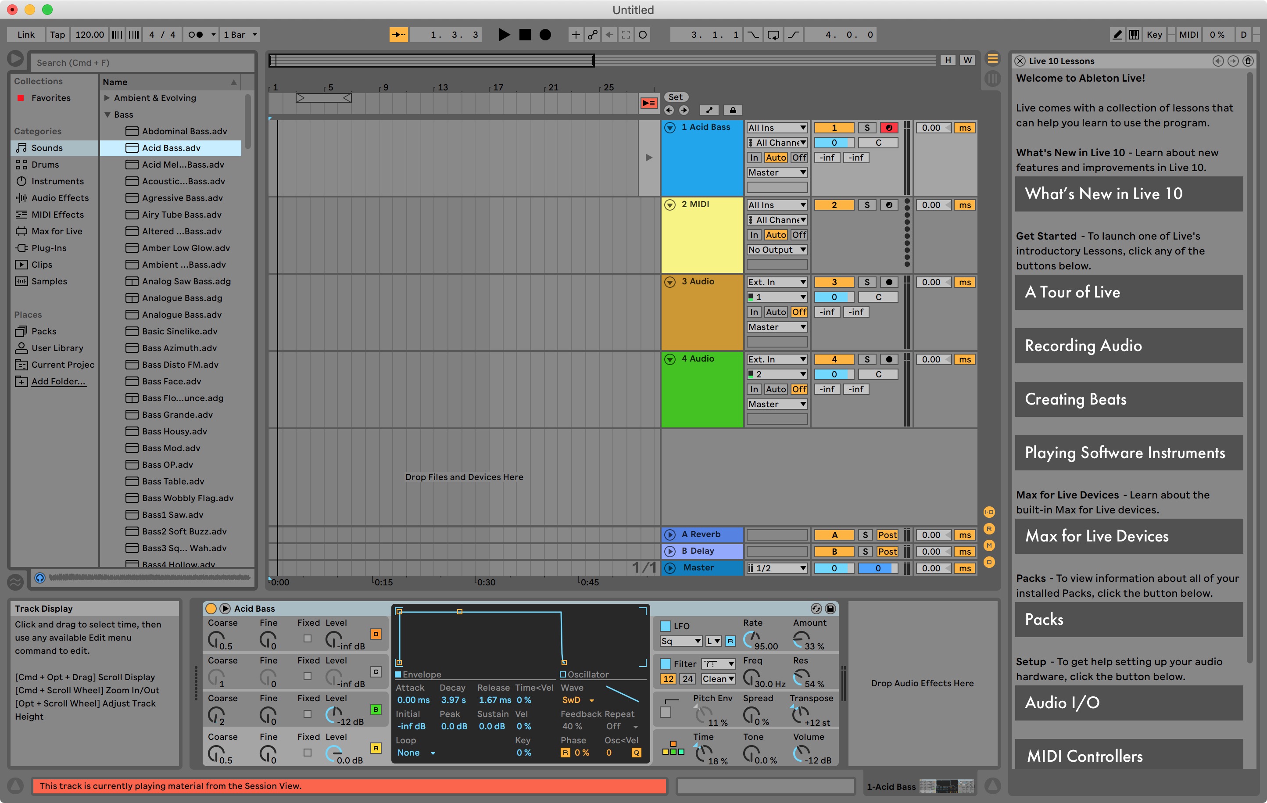The height and width of the screenshot is (803, 1267).
Task: Click the Arrangement Record button
Action: [x=546, y=35]
